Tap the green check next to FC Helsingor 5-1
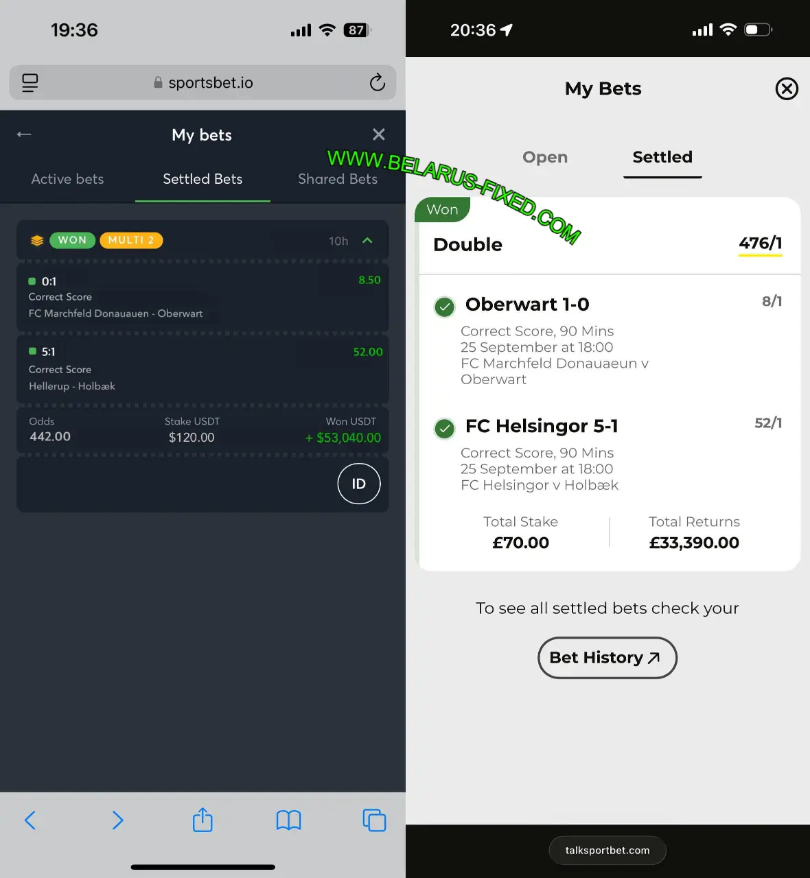Image resolution: width=810 pixels, height=878 pixels. (445, 429)
